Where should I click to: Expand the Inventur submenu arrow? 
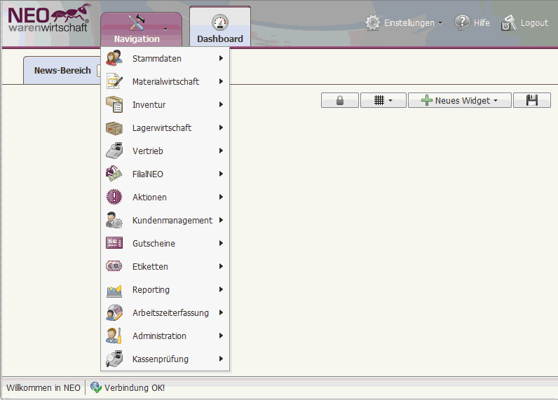221,104
